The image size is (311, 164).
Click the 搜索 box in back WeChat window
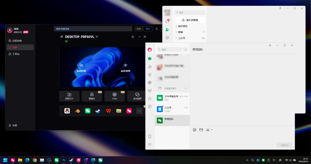pos(190,12)
